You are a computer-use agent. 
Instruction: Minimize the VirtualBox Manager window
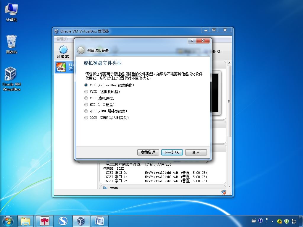point(206,30)
